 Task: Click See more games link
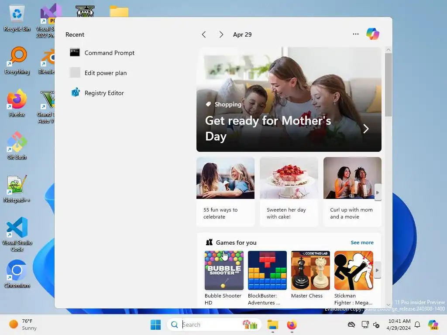(362, 243)
